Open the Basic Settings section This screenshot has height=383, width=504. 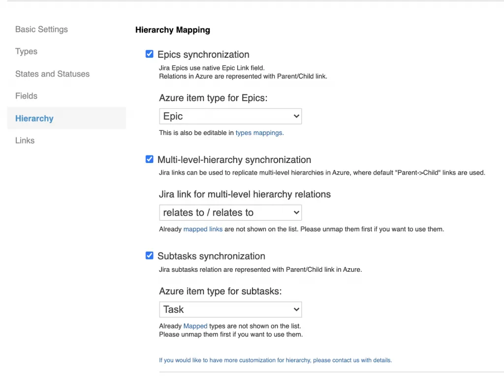(x=41, y=30)
